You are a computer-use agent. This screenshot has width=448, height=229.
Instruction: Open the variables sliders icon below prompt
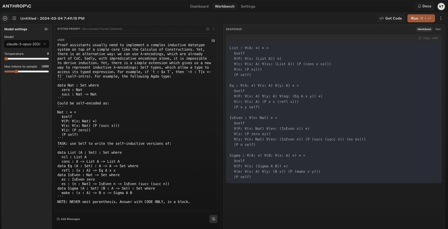click(x=214, y=219)
